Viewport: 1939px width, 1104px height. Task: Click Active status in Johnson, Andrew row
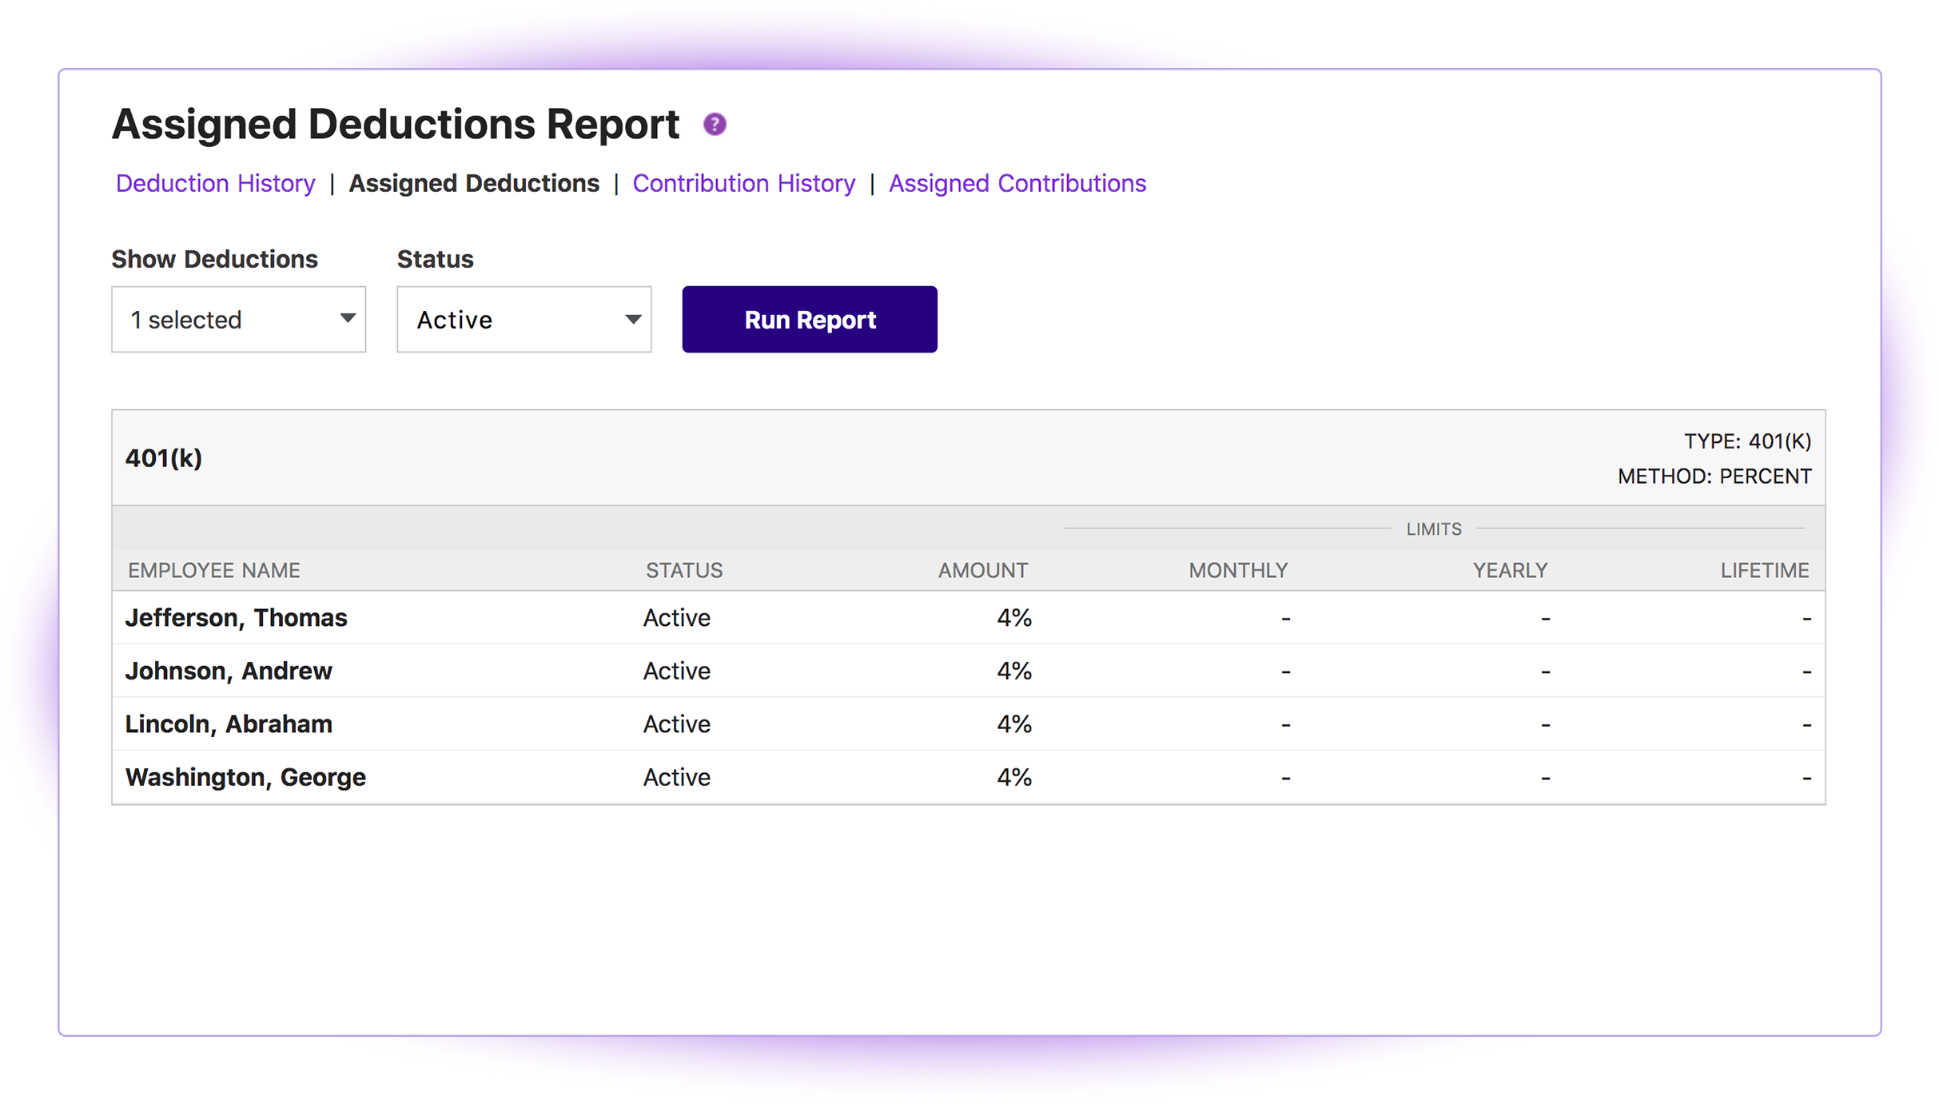677,671
